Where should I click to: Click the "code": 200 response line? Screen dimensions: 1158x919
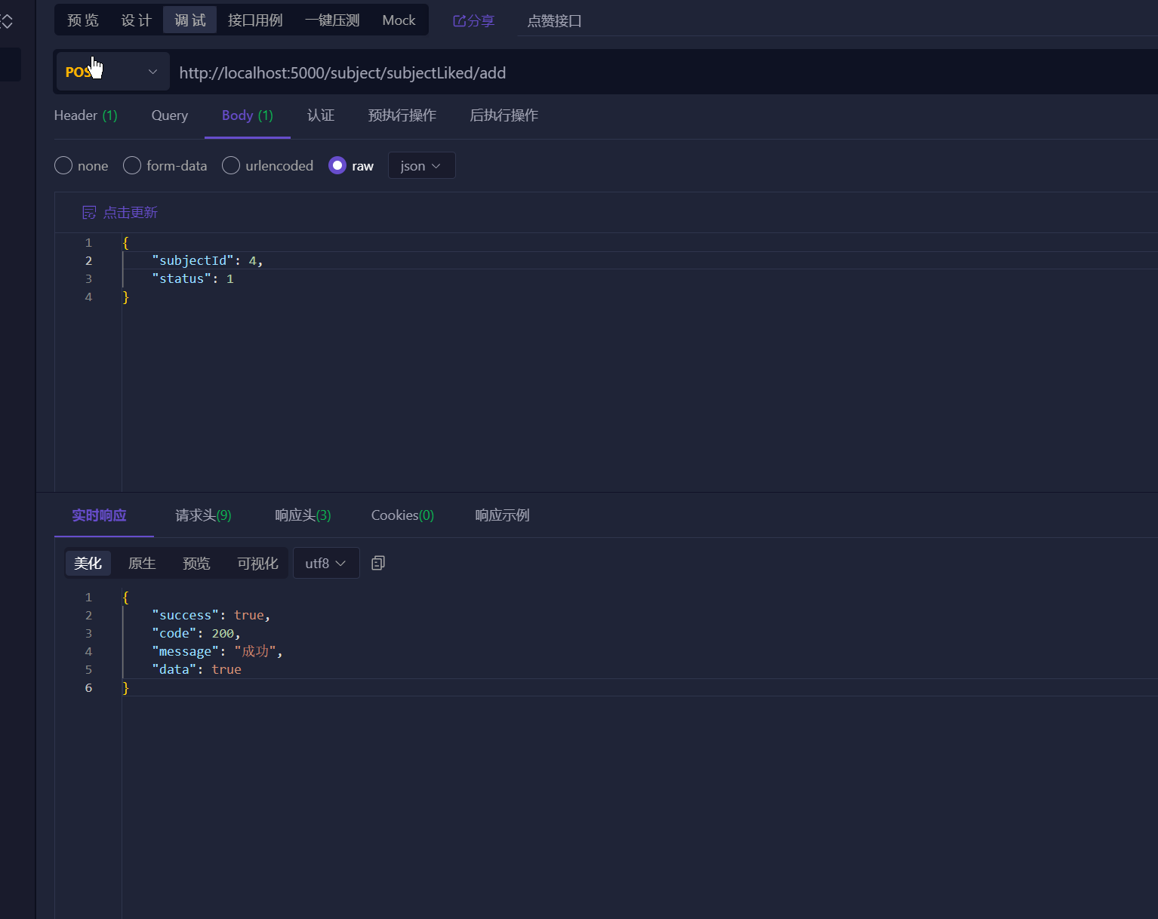point(196,633)
